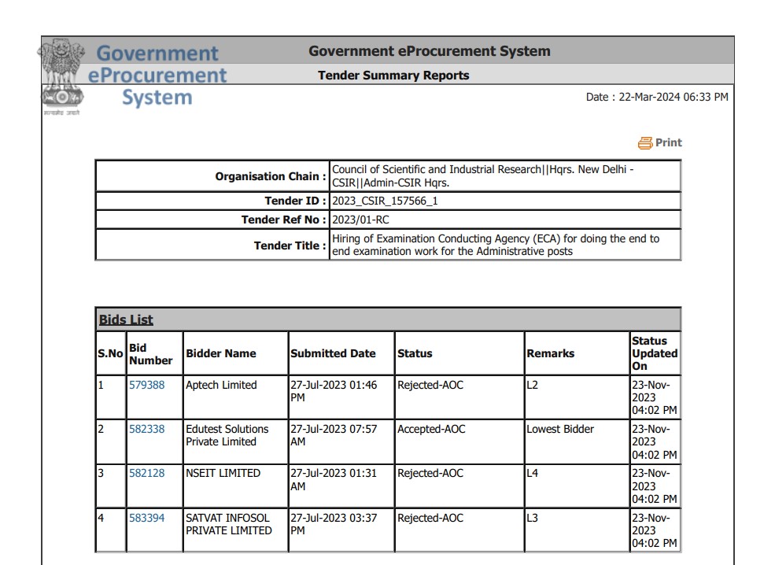Click the printer icon beside Print

645,143
